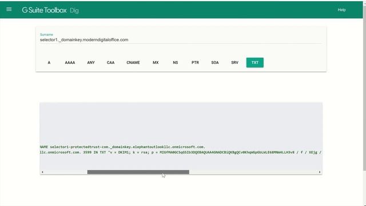
Task: Select the ANY record type
Action: click(91, 62)
